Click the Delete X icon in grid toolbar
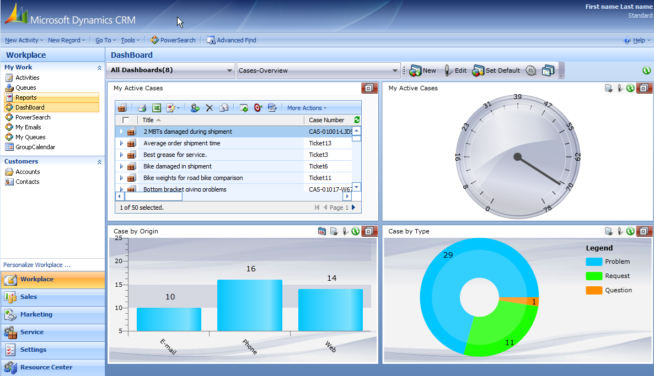654x376 pixels. point(210,108)
